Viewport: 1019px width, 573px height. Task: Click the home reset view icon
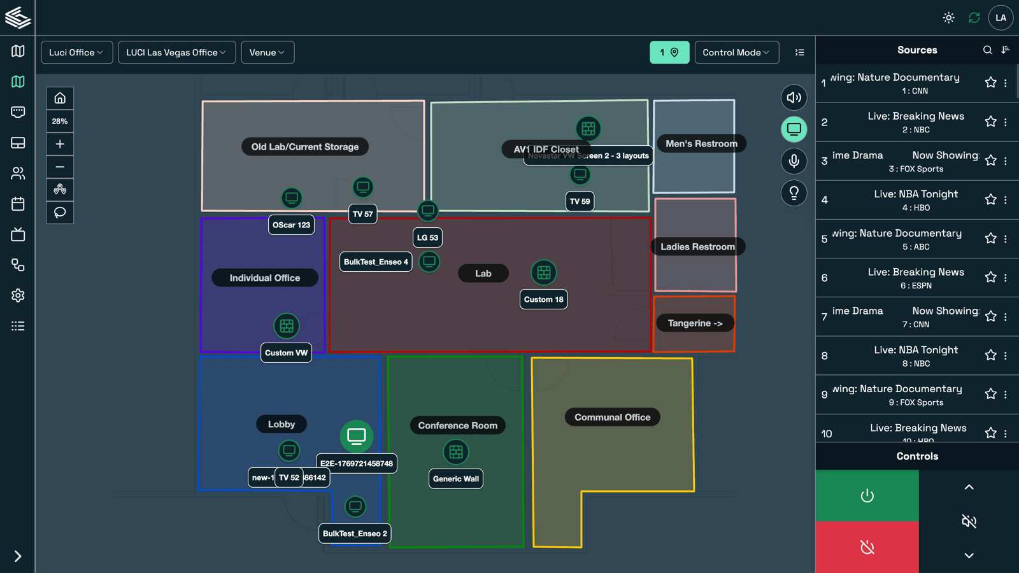pyautogui.click(x=60, y=98)
